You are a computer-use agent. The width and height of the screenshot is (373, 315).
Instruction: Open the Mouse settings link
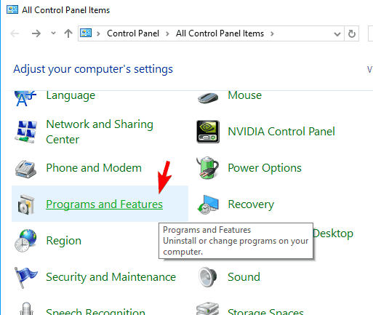click(x=245, y=95)
